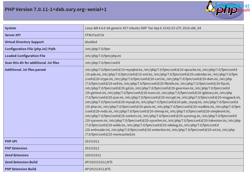Click the /etc/php/7.0/fpm/php.ini value
Image resolution: width=251 pixels, height=172 pixels.
coord(103,56)
